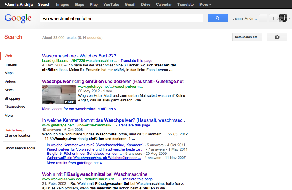Open the empty notifications box
The width and height of the screenshot is (292, 190).
(263, 18)
